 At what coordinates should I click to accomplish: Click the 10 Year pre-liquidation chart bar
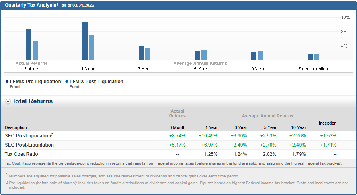[254, 56]
